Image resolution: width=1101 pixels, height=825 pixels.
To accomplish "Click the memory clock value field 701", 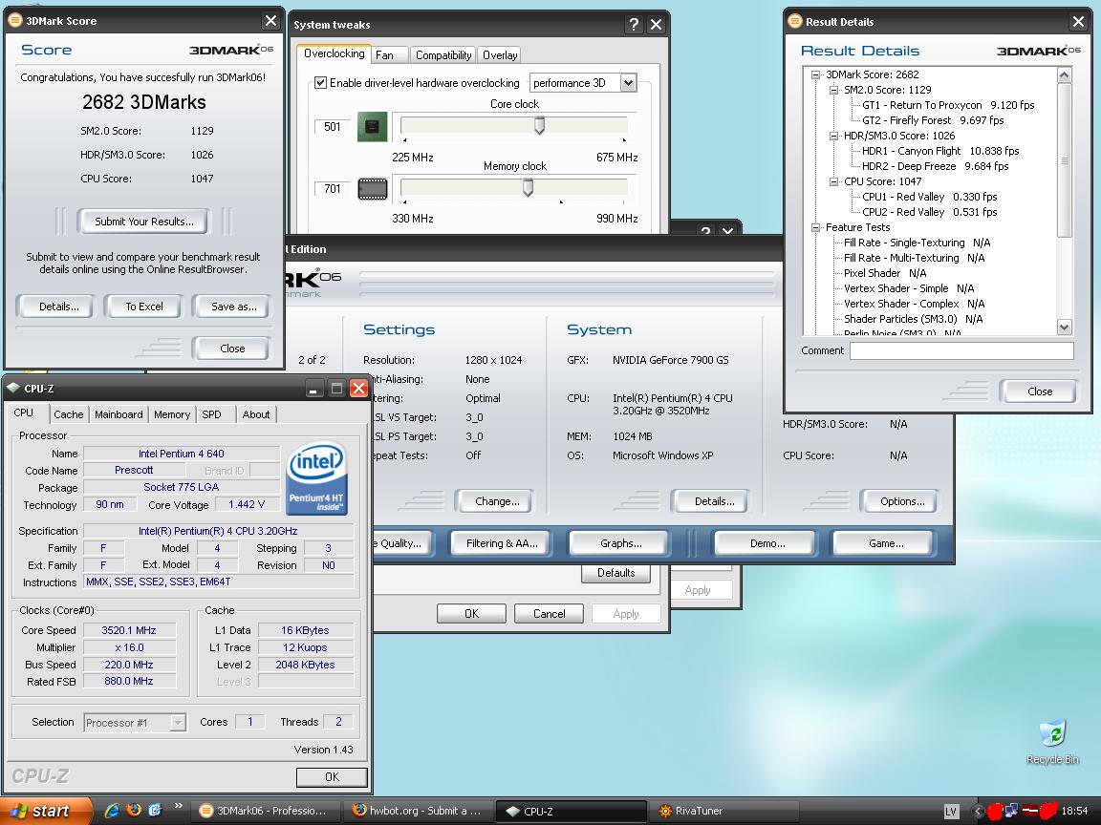I will (333, 189).
